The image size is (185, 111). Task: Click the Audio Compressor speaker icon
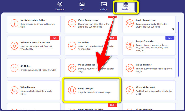(130, 23)
